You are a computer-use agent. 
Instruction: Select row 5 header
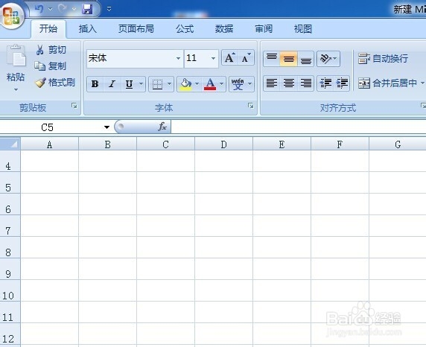[10, 182]
